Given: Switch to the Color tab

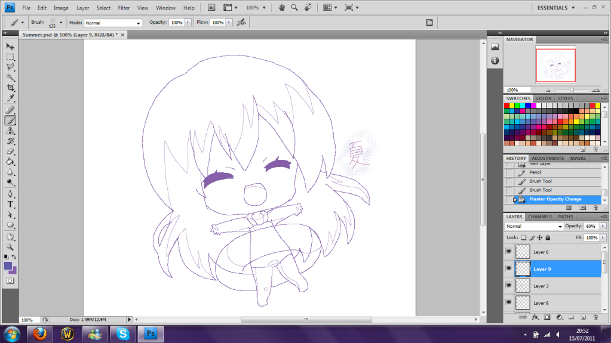Looking at the screenshot, I should click(x=543, y=98).
